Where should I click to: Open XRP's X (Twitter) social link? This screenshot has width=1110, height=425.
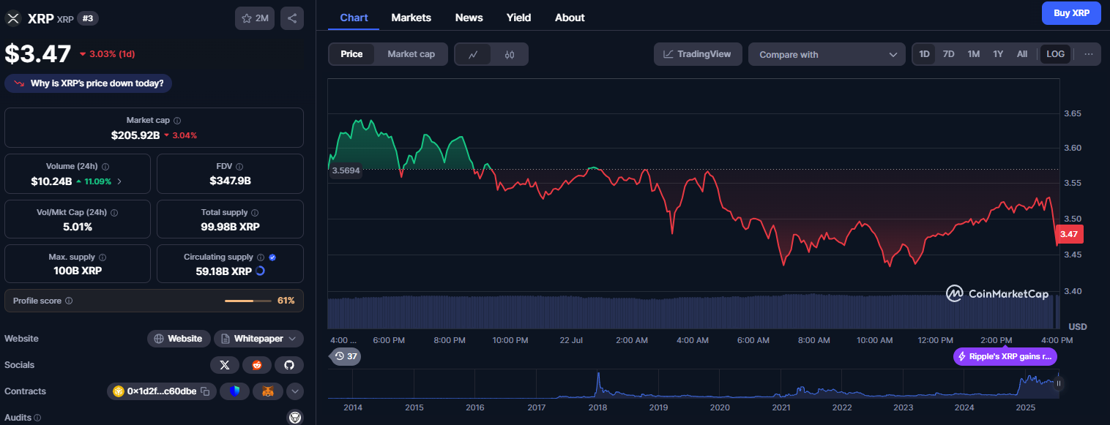click(224, 365)
